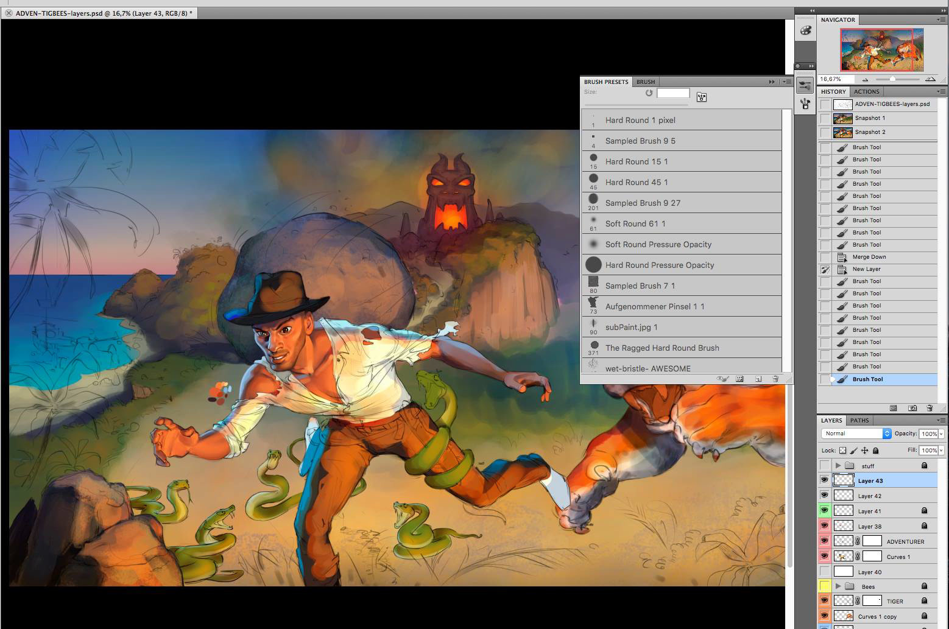Select the Merge Down history state
Viewport: 949px width, 629px height.
[869, 257]
